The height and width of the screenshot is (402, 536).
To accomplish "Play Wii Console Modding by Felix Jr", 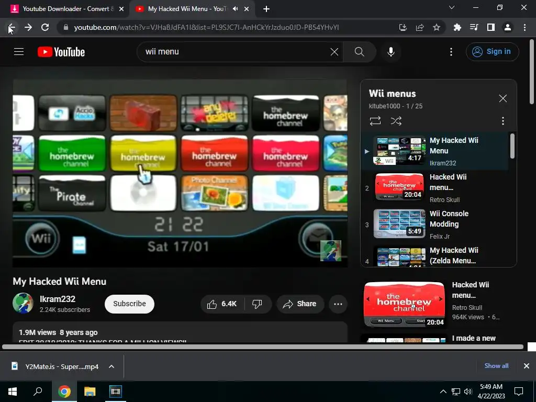I will click(x=435, y=225).
